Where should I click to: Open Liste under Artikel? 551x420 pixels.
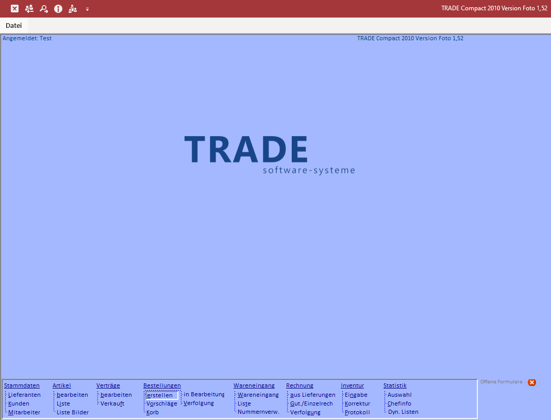63,403
